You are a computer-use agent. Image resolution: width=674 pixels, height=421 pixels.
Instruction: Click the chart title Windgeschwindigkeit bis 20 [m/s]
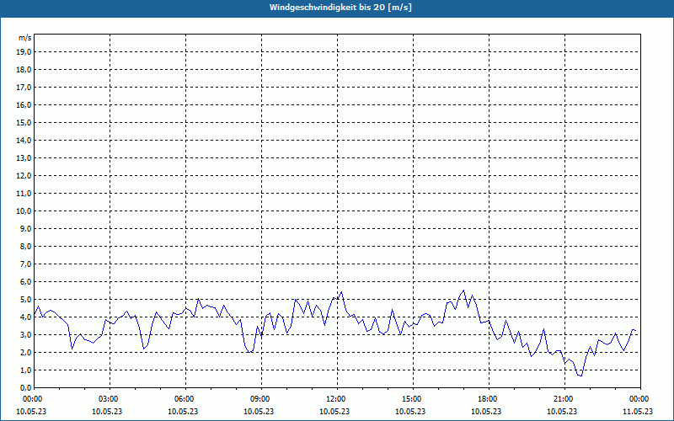click(340, 8)
